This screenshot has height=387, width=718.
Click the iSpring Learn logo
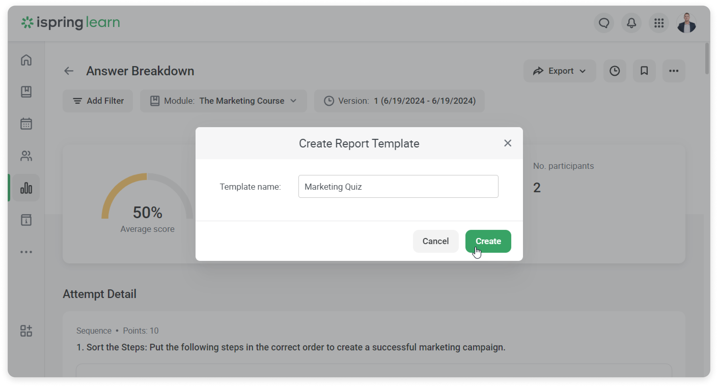[x=71, y=23]
